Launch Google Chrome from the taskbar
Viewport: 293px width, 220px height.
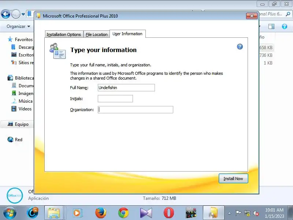click(x=123, y=213)
